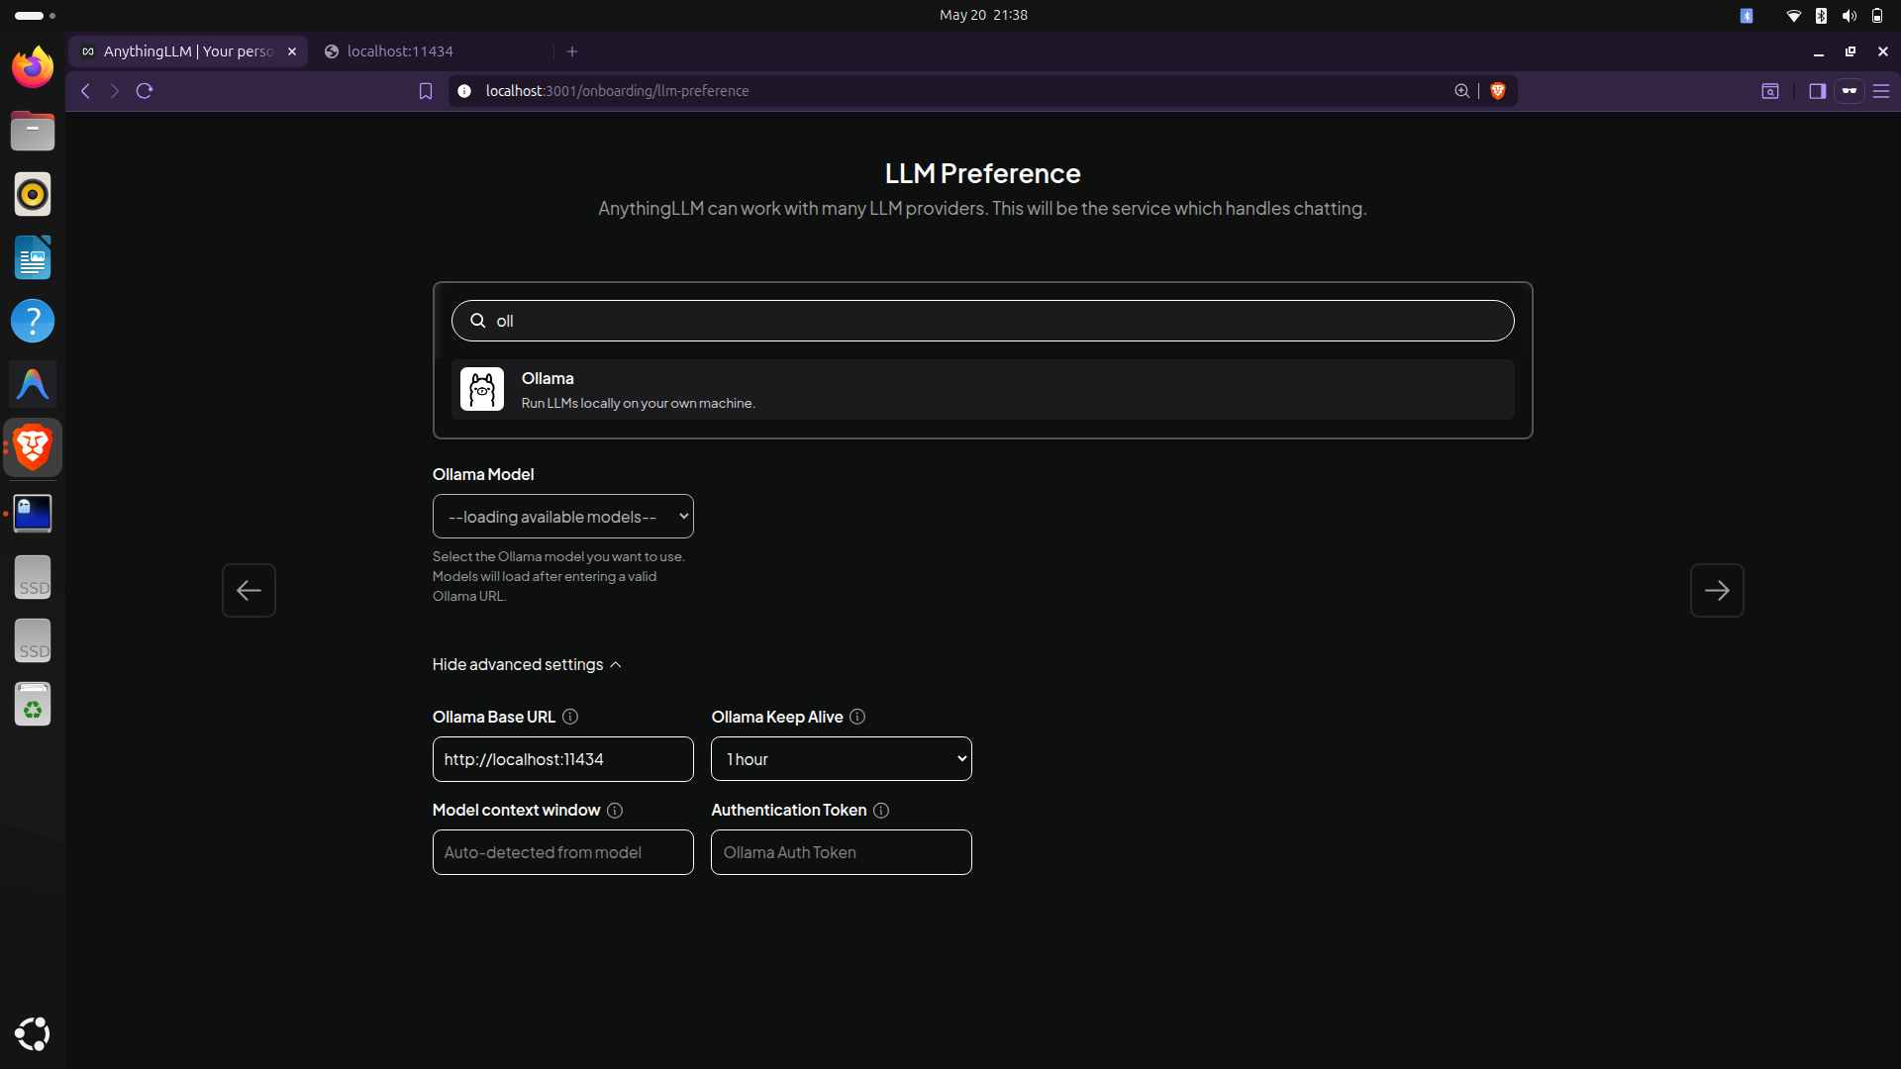Close the AnythingLLM tab
The width and height of the screenshot is (1901, 1069).
pyautogui.click(x=292, y=51)
